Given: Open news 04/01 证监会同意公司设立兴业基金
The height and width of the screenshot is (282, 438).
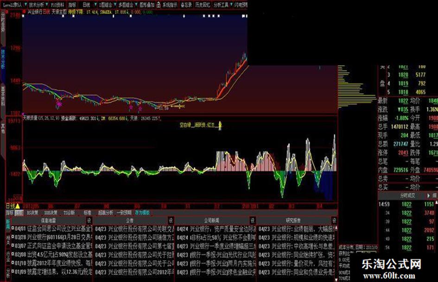Looking at the screenshot, I should pyautogui.click(x=53, y=229).
